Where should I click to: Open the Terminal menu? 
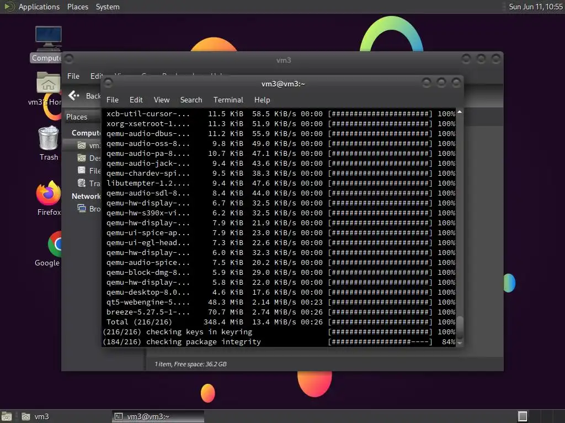coord(228,100)
